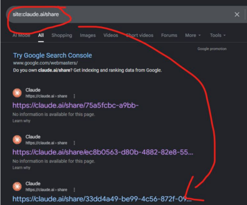
Task: Open the Videos tab
Action: coord(111,35)
